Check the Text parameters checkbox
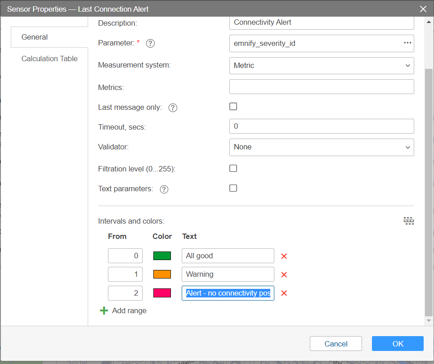The height and width of the screenshot is (364, 434). pos(233,188)
